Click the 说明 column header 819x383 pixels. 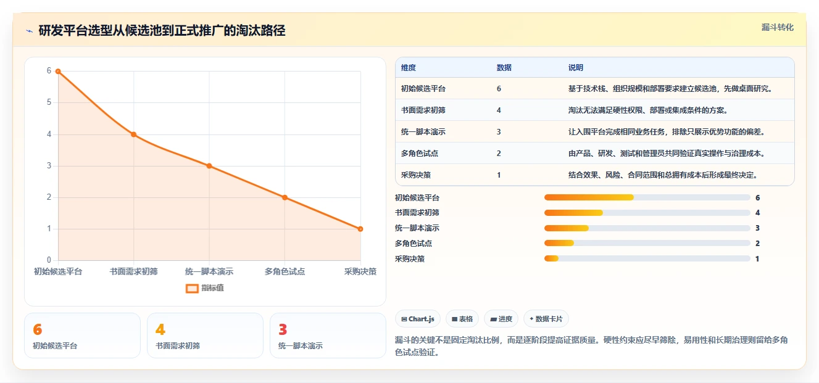tap(576, 68)
